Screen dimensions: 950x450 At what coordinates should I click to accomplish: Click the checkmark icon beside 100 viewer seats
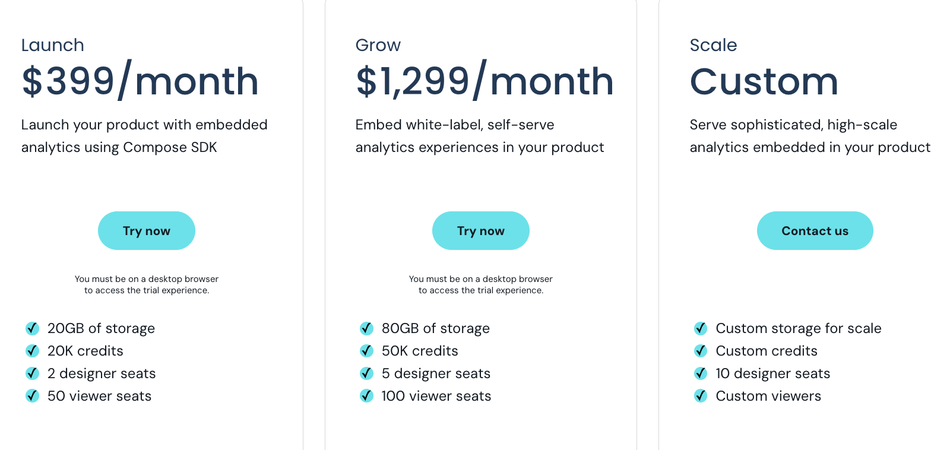point(366,396)
